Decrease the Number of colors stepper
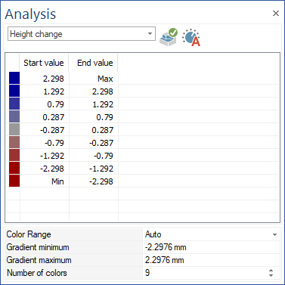The height and width of the screenshot is (285, 285). [271, 275]
